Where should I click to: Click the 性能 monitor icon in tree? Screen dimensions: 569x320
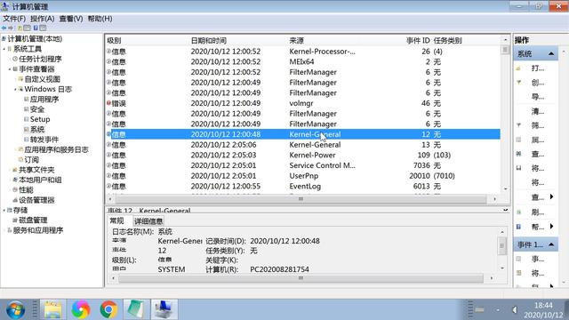pos(15,189)
